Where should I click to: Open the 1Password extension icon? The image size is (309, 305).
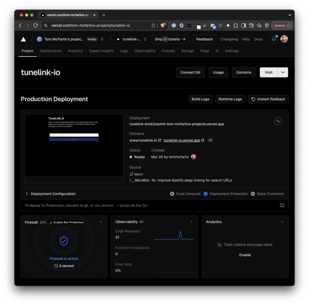click(174, 25)
